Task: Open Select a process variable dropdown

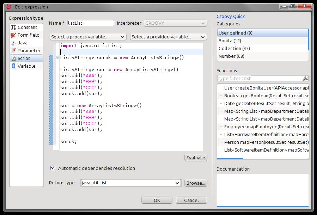Action: (88, 37)
